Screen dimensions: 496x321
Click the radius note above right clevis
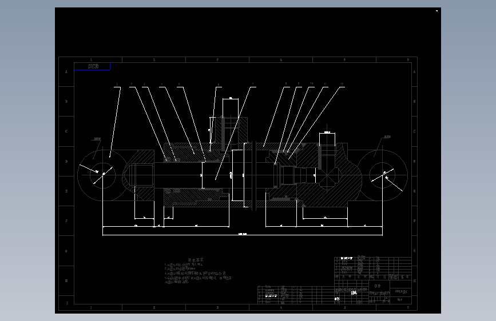[x=387, y=137]
